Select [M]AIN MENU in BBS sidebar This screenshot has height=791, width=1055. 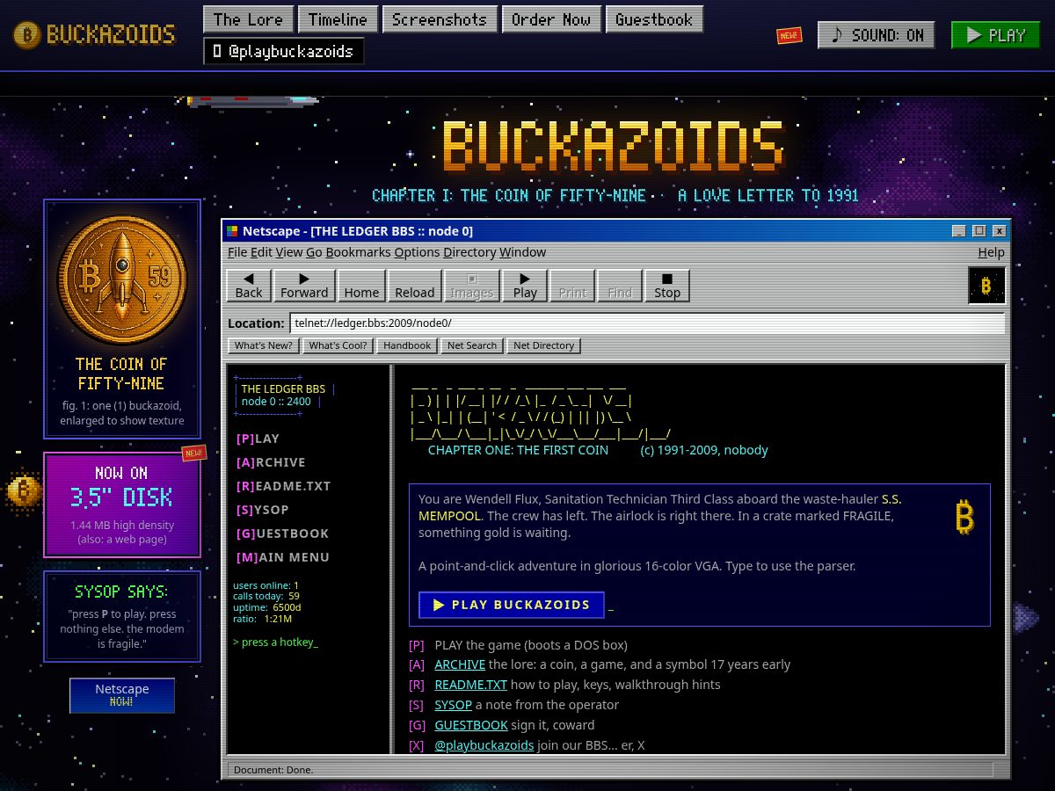pyautogui.click(x=283, y=557)
